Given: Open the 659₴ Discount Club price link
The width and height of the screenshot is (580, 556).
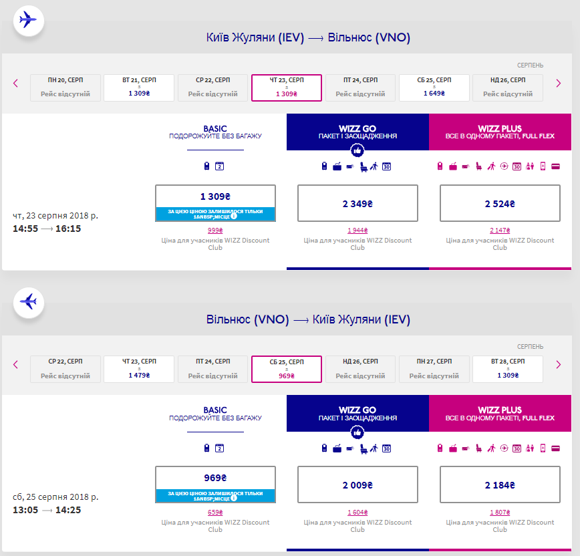Looking at the screenshot, I should (215, 513).
